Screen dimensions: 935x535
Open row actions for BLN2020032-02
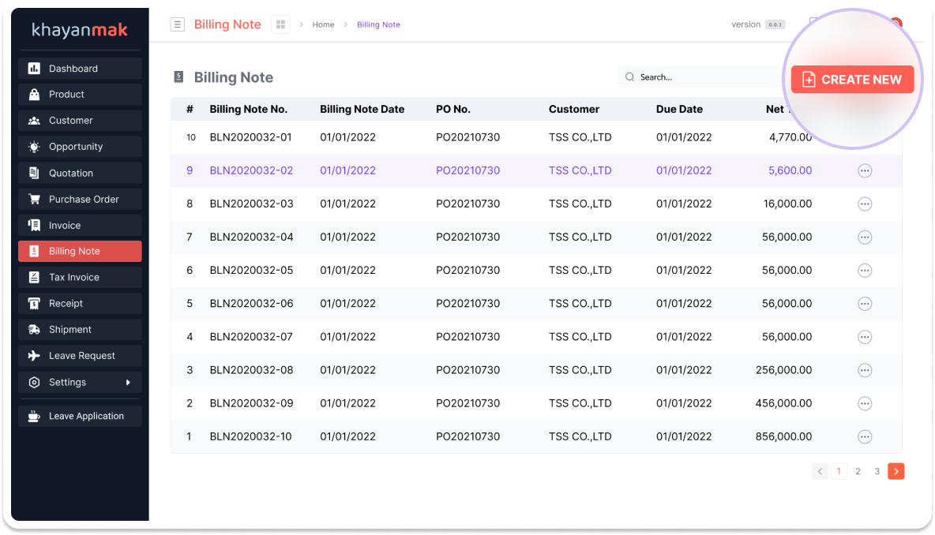coord(865,171)
